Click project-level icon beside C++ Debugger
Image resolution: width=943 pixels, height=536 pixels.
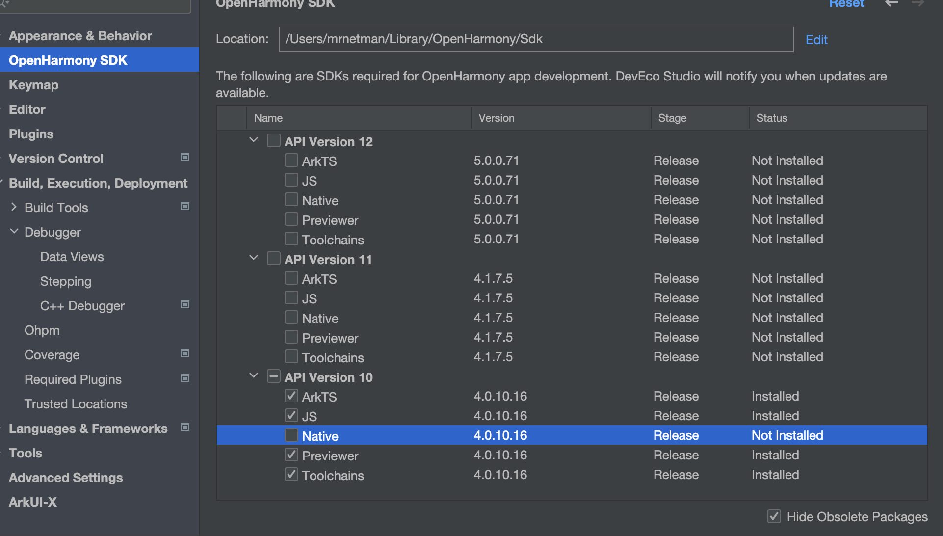click(x=185, y=305)
